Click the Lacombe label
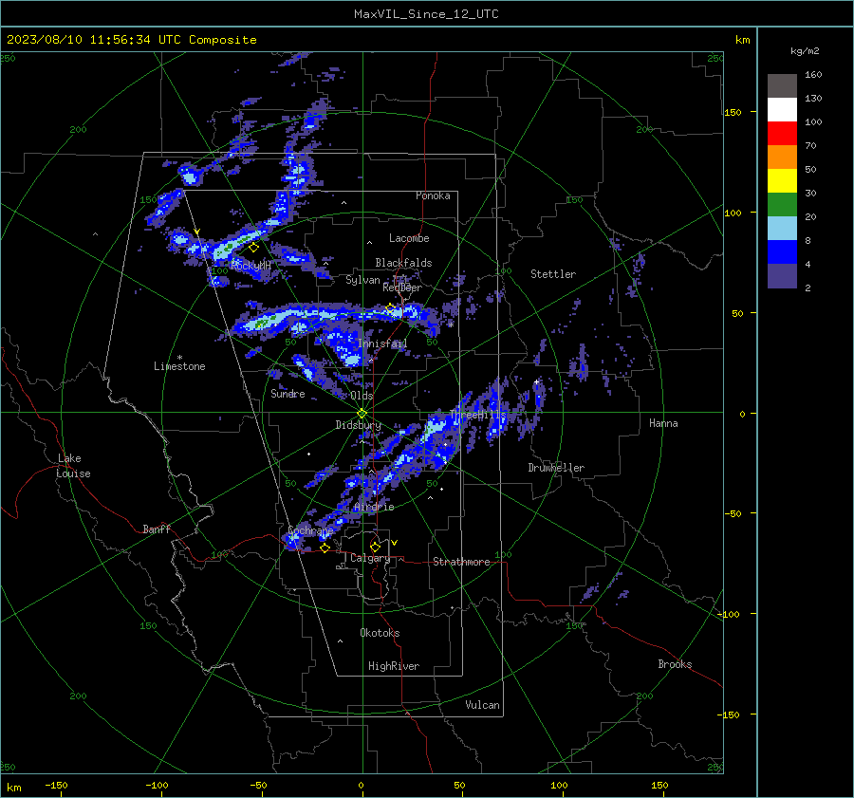Viewport: 854px width, 798px height. [409, 238]
